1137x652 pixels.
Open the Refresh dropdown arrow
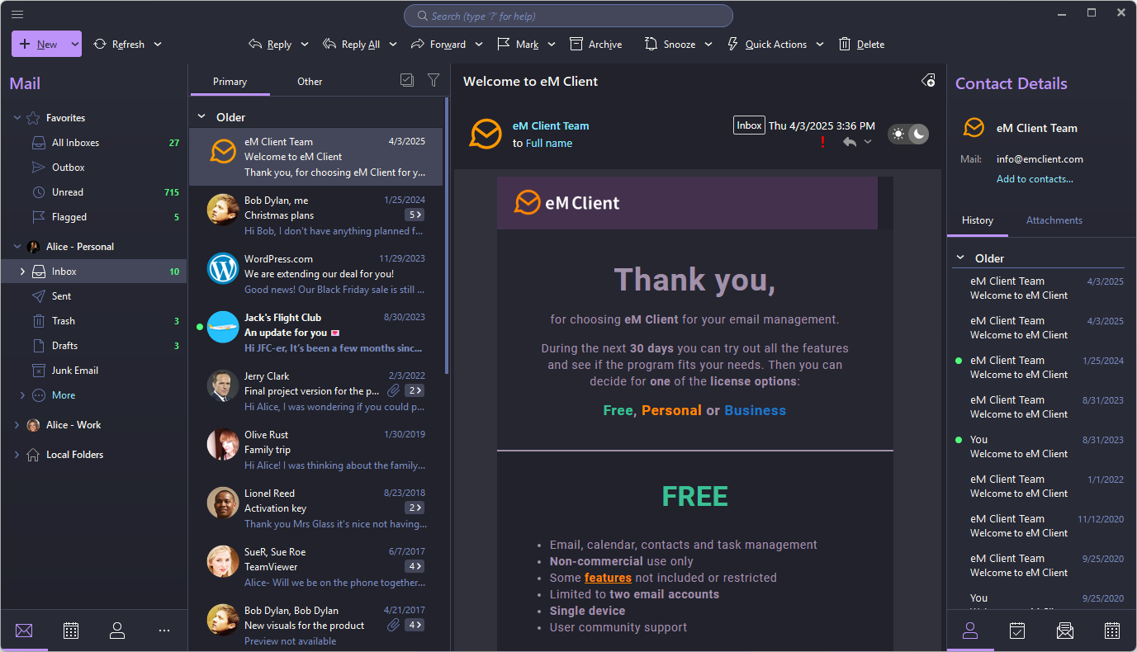click(x=158, y=45)
